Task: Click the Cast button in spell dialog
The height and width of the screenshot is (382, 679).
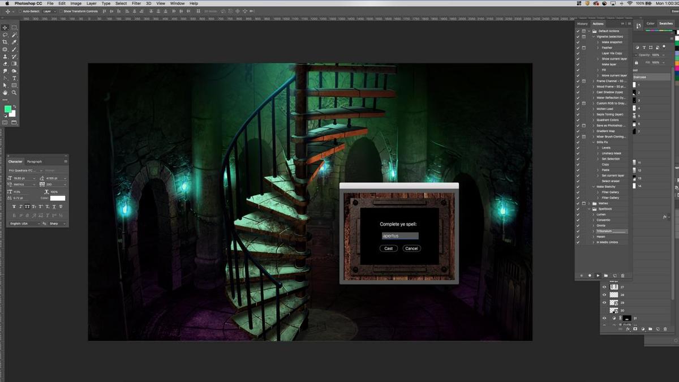Action: (388, 248)
